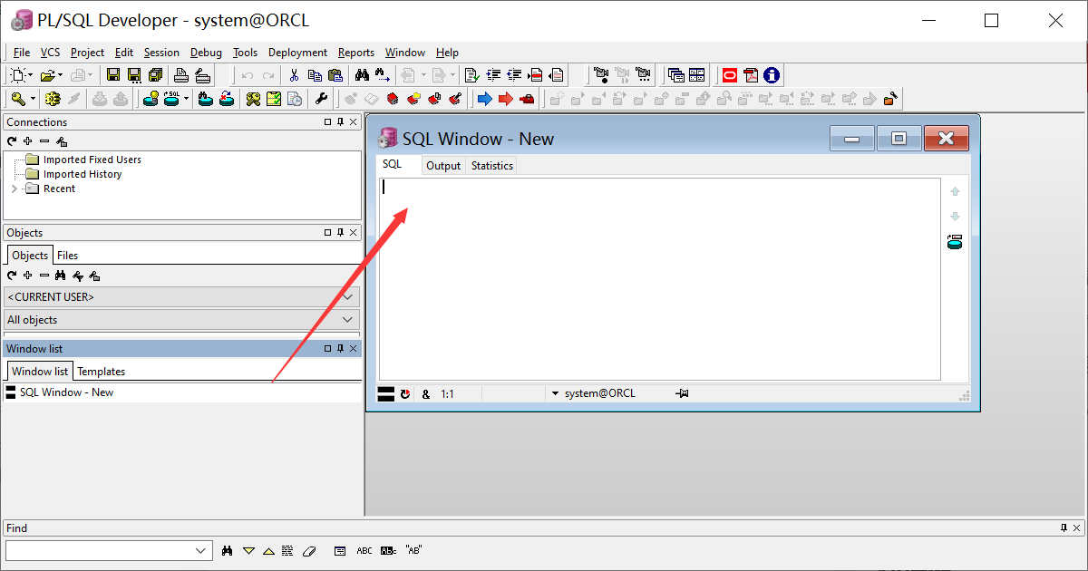Click the plus icon in Connections panel
This screenshot has width=1088, height=571.
pos(28,141)
